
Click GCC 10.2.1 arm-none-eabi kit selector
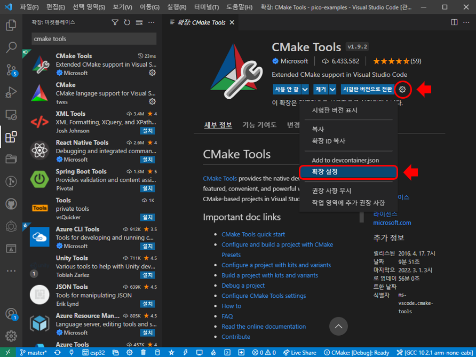pyautogui.click(x=435, y=352)
